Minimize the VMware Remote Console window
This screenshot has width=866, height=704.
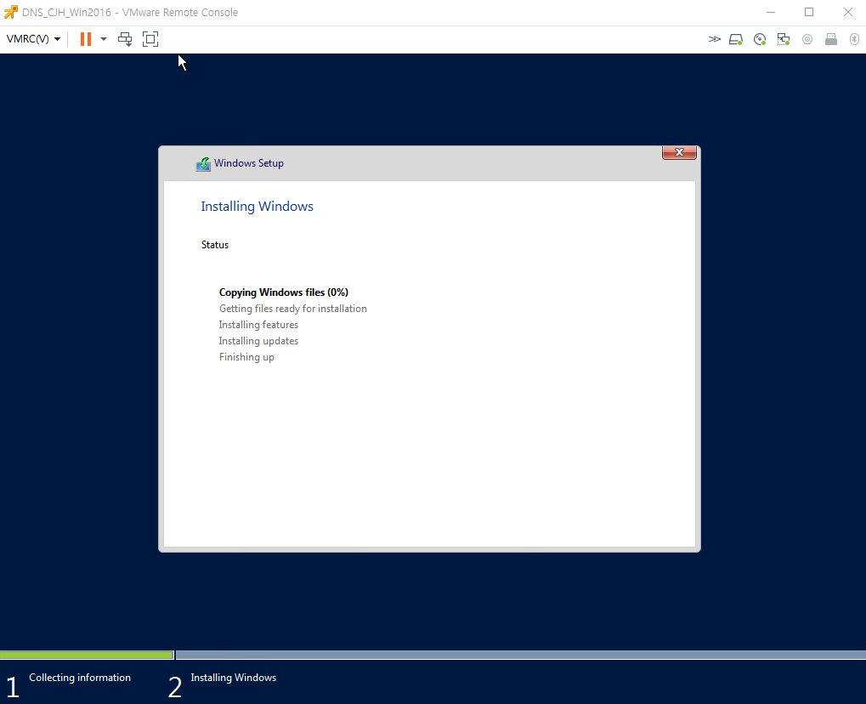771,12
